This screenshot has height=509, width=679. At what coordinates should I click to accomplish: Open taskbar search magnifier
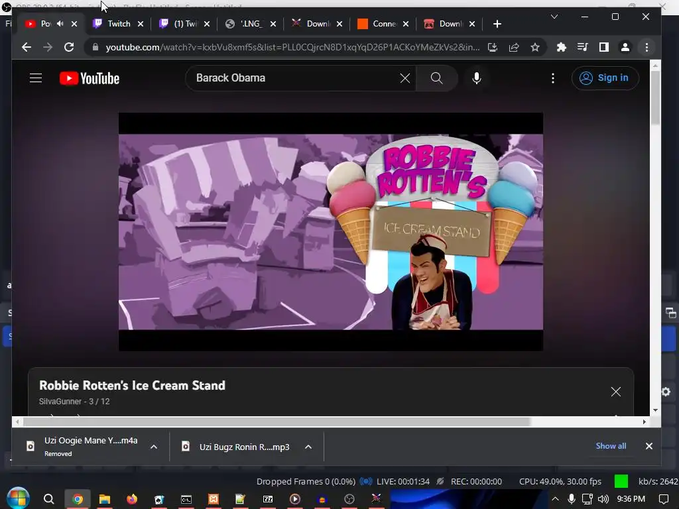coord(48,499)
